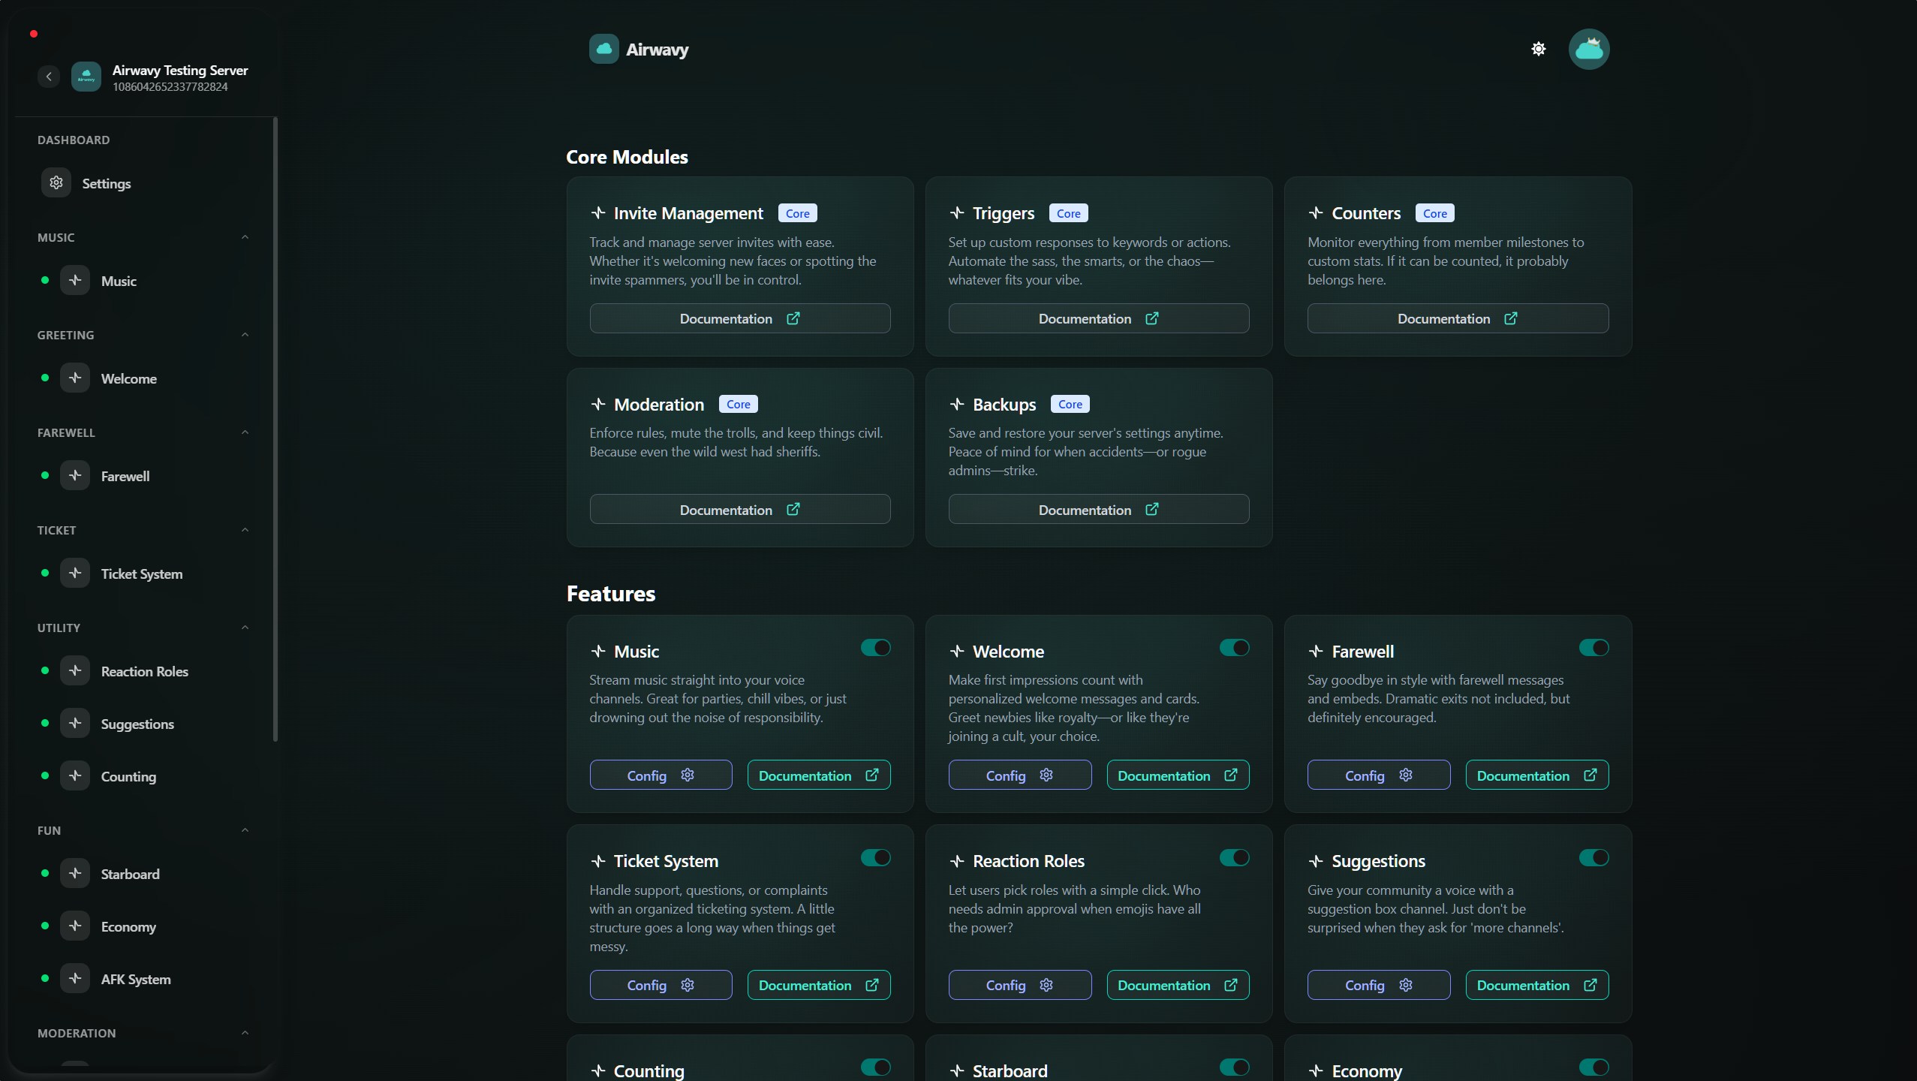Collapse the MUSIC sidebar section
Viewport: 1917px width, 1081px height.
click(245, 237)
